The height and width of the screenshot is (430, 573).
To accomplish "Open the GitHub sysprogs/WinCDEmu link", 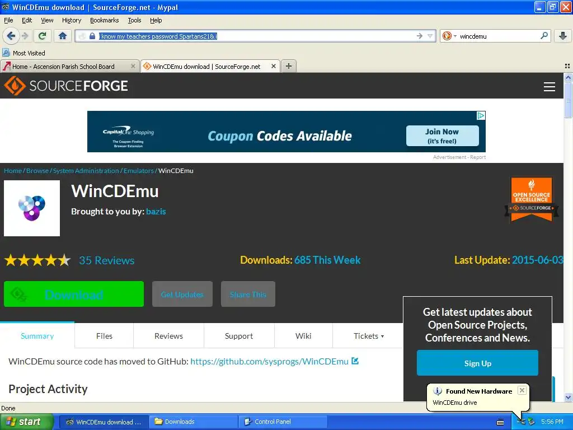I will tap(269, 361).
